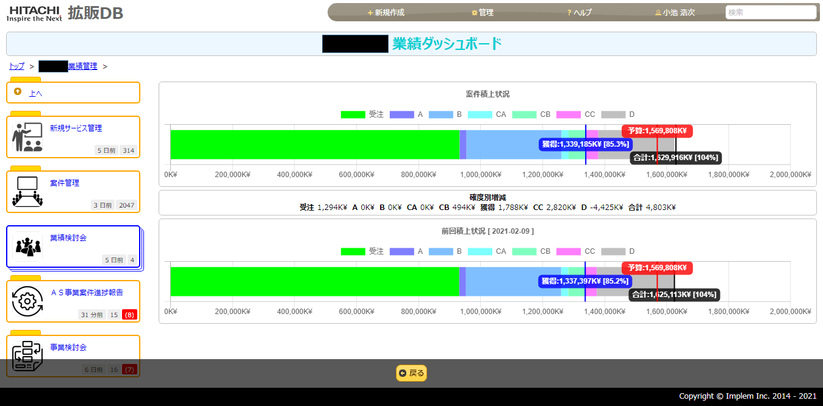Click the 案件管理 meeting table icon
Image resolution: width=823 pixels, height=406 pixels.
pyautogui.click(x=27, y=192)
